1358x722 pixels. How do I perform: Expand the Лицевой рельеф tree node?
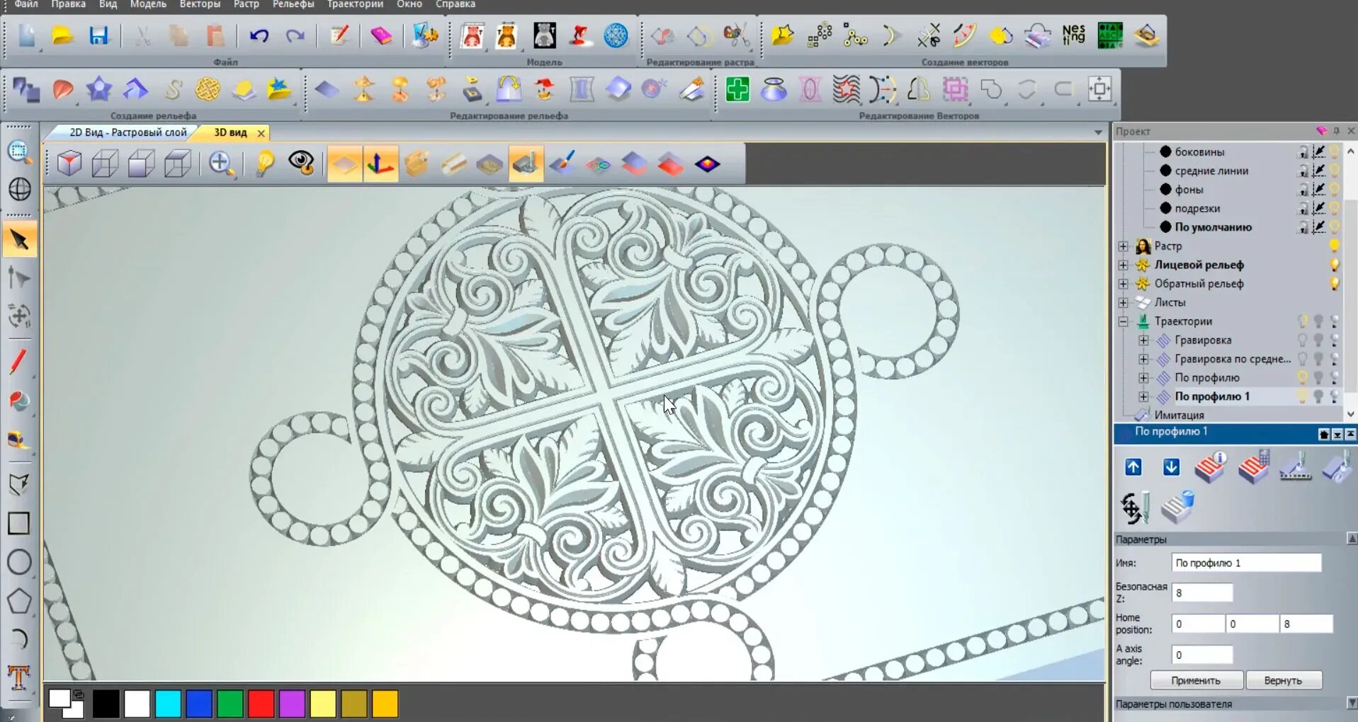pyautogui.click(x=1124, y=265)
